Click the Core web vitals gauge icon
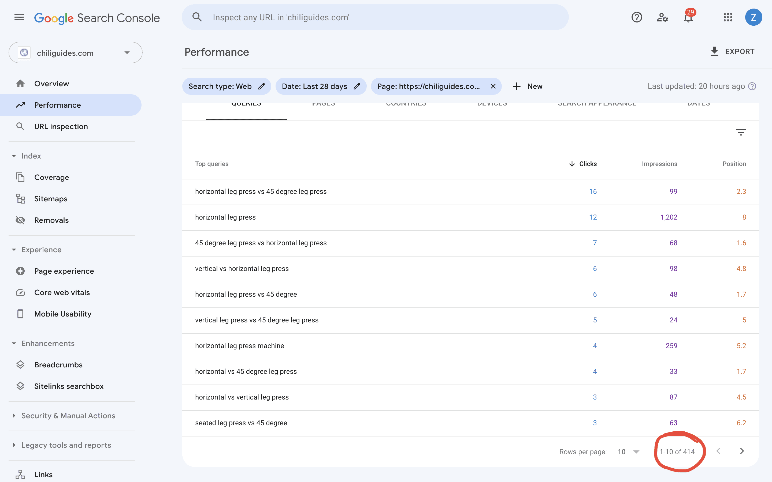 coord(20,292)
